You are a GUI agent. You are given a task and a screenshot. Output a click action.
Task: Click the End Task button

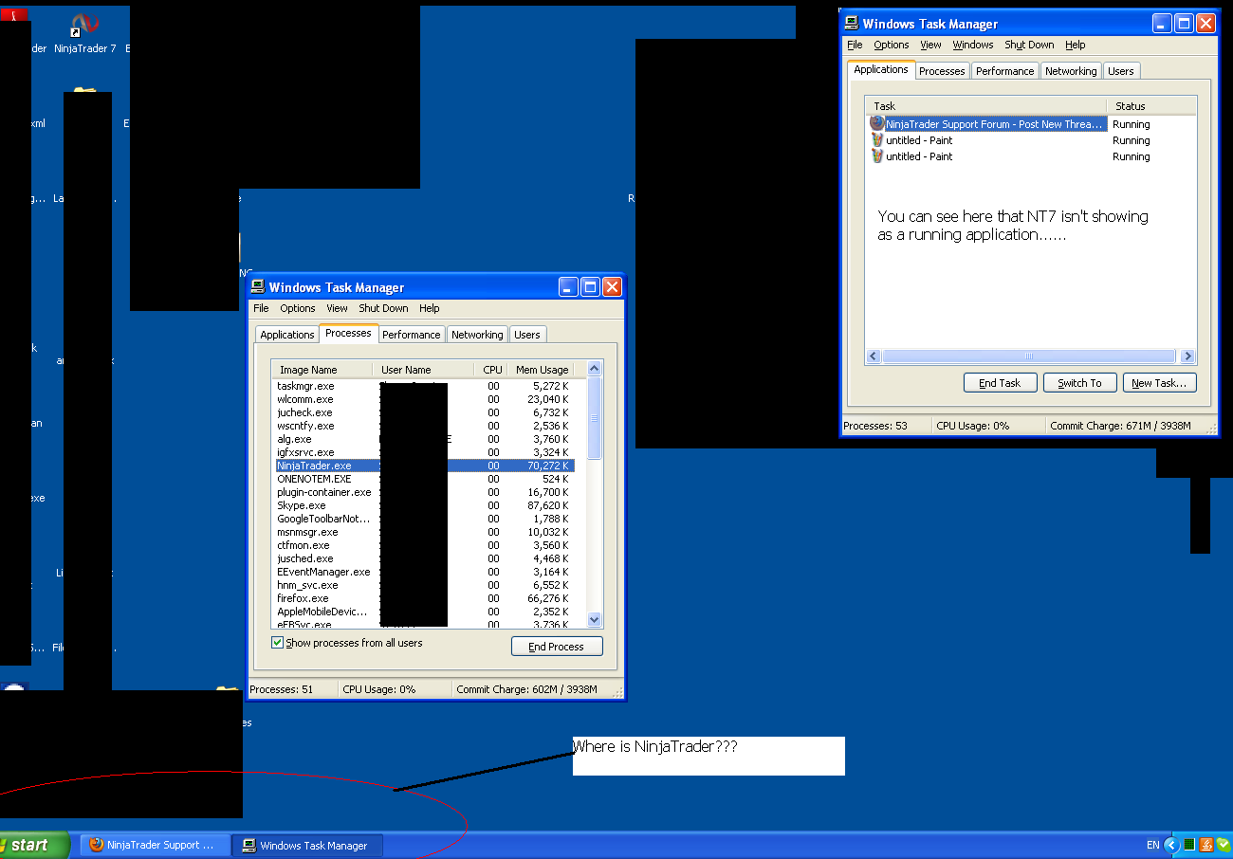click(x=1000, y=383)
